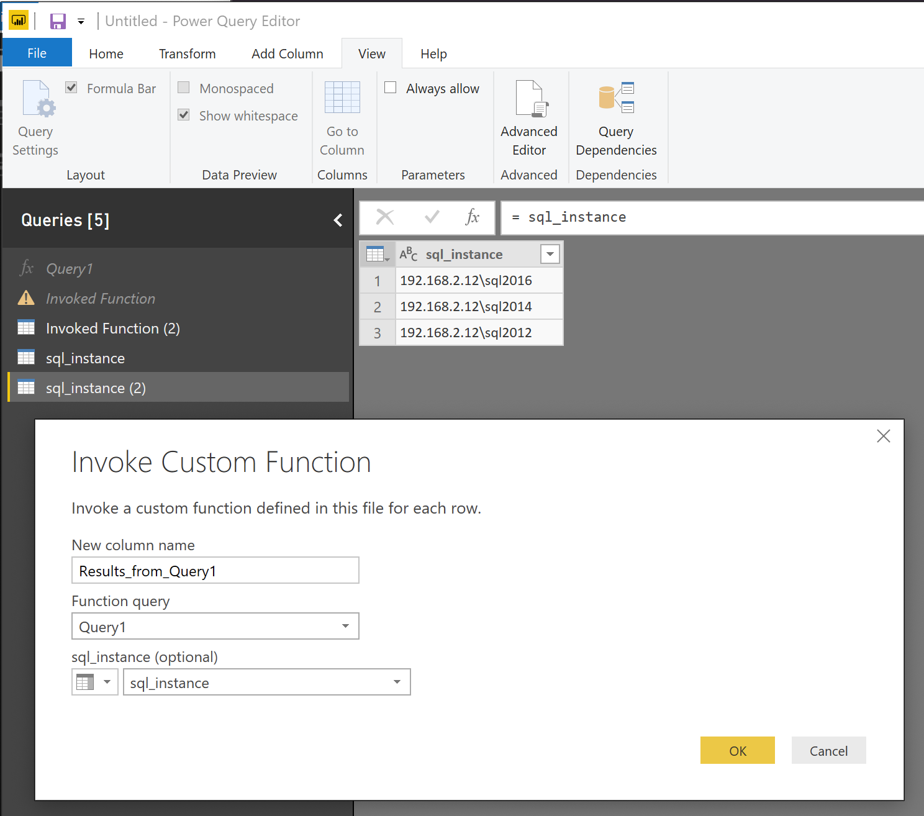Viewport: 924px width, 816px height.
Task: Confirm the dialog with OK
Action: coord(738,750)
